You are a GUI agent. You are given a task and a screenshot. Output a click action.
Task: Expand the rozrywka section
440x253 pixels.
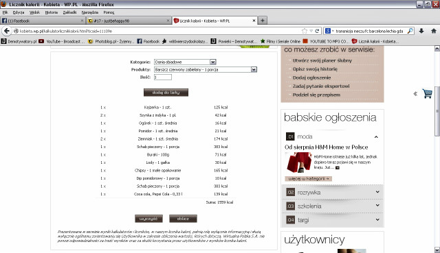tap(333, 192)
